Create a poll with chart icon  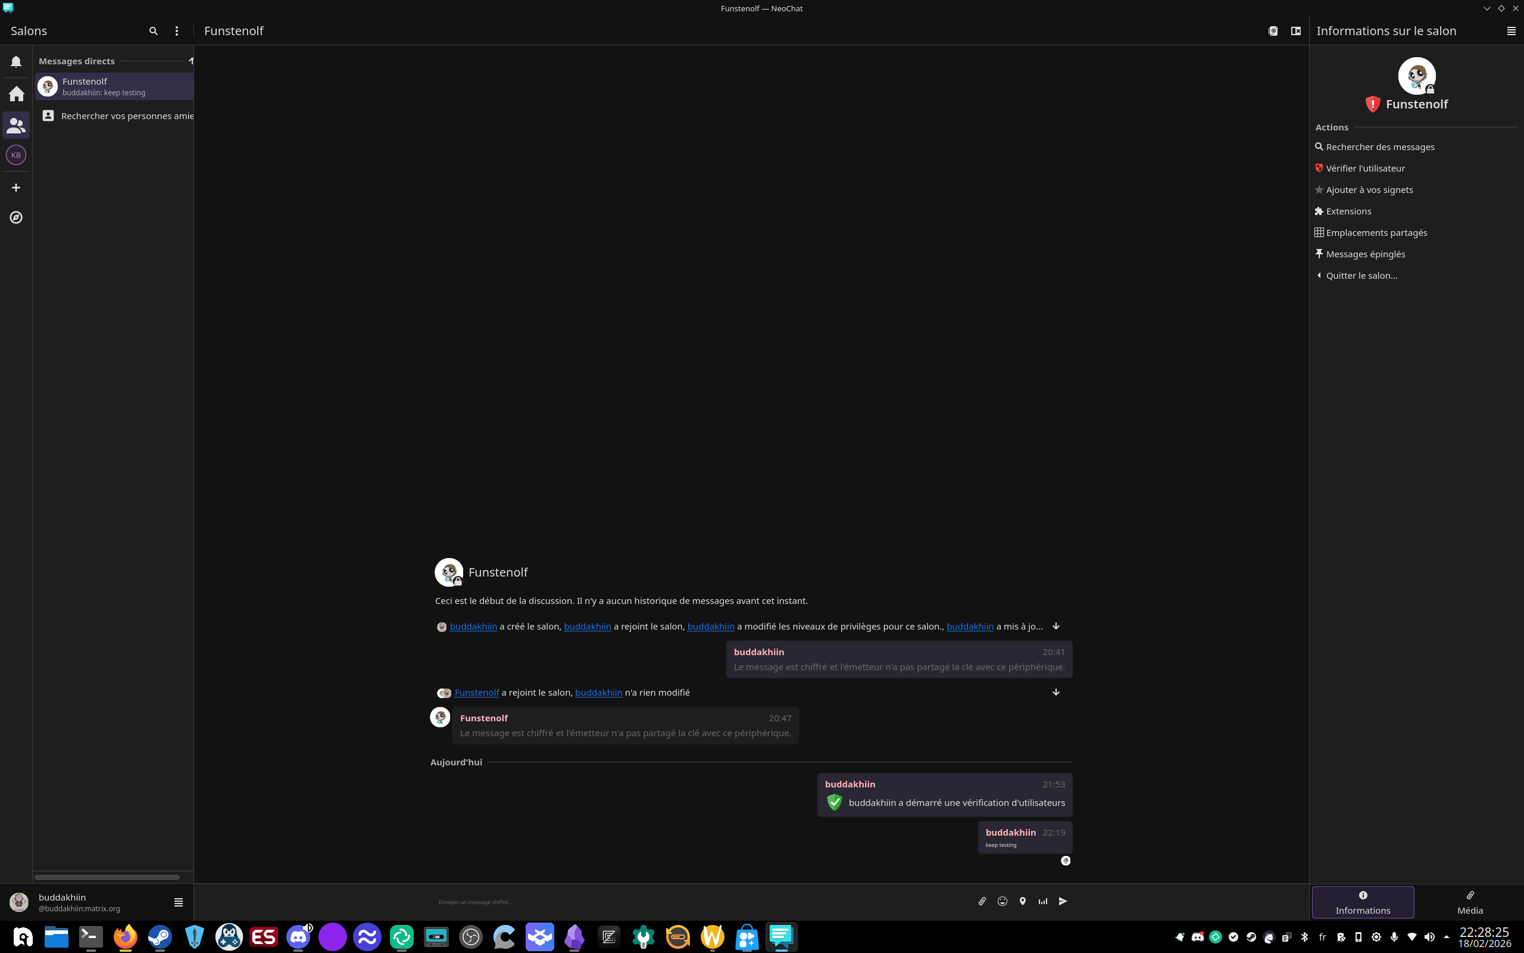(1043, 901)
